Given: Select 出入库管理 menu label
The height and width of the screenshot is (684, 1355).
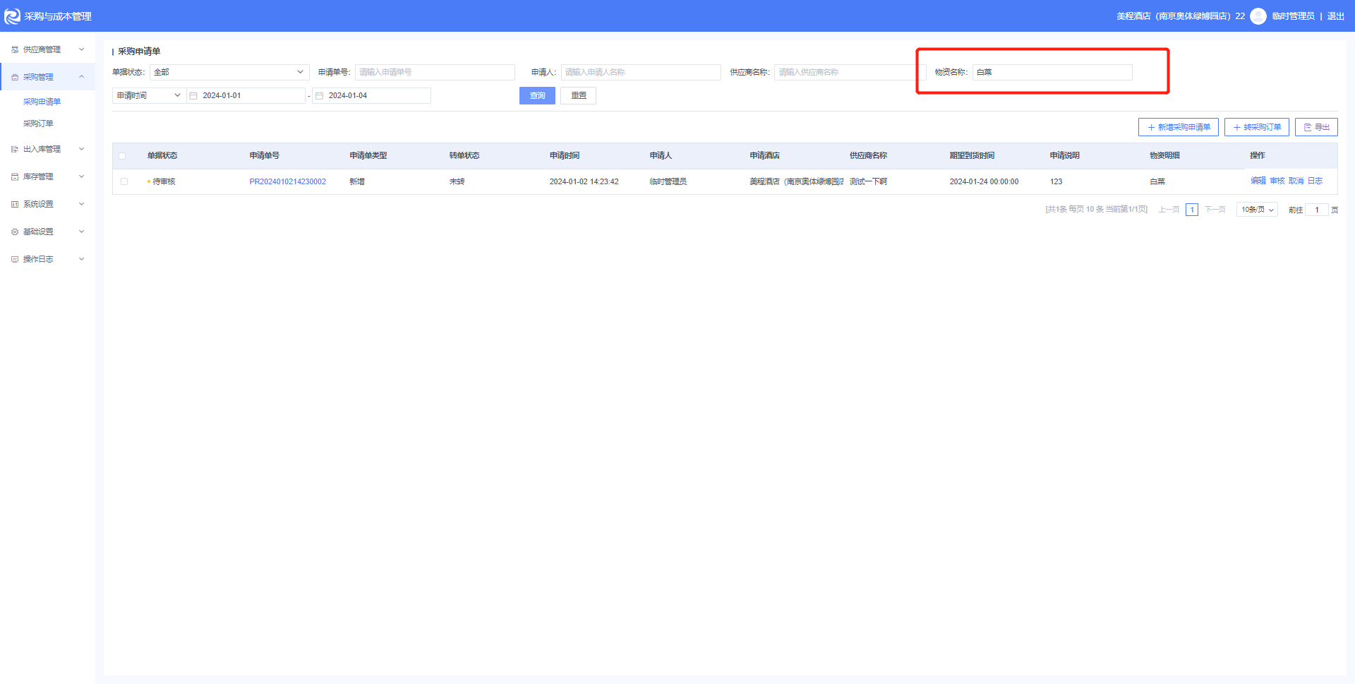Looking at the screenshot, I should coord(42,149).
